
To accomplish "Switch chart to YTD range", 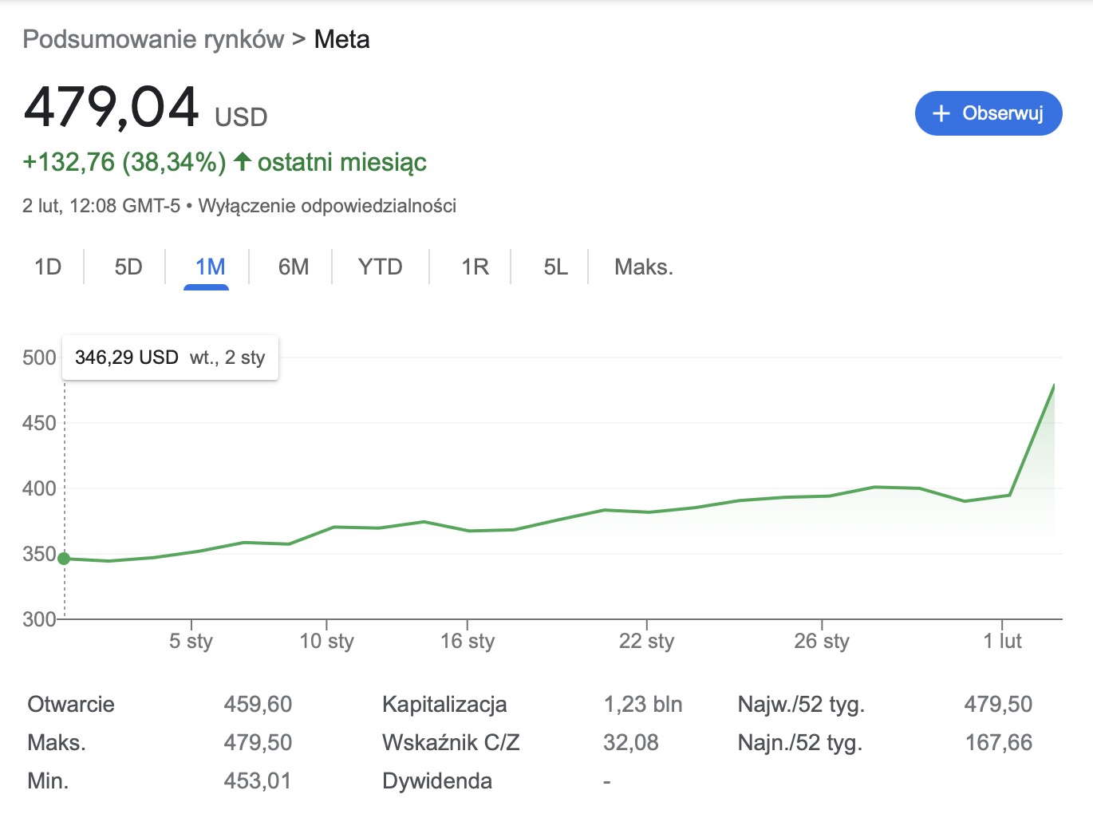I will 380,267.
